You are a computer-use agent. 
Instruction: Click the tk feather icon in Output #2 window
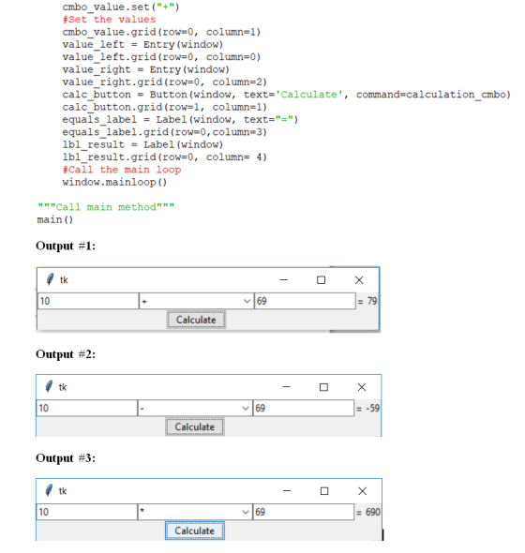49,386
